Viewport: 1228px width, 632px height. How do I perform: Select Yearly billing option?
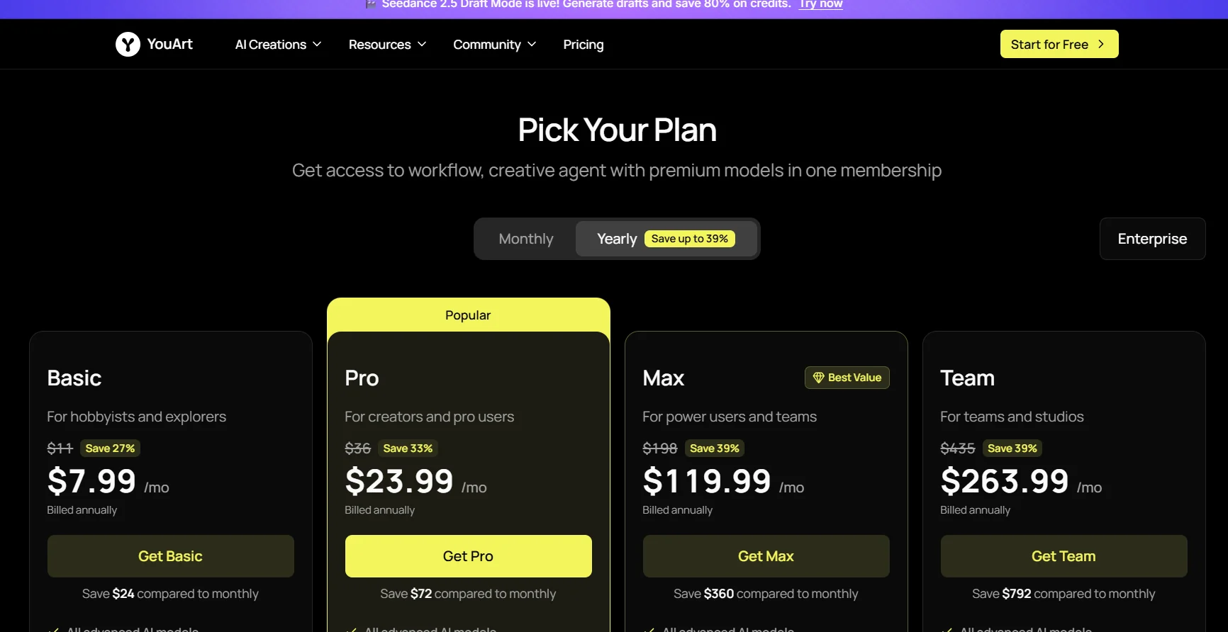tap(617, 239)
